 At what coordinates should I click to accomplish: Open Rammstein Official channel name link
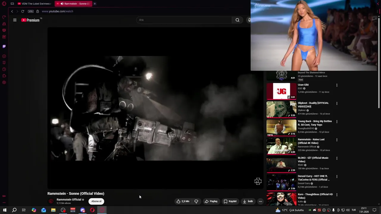click(x=69, y=199)
